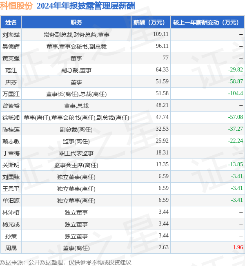Select the name 徐毓湘
The width and height of the screenshot is (245, 266).
pyautogui.click(x=11, y=118)
